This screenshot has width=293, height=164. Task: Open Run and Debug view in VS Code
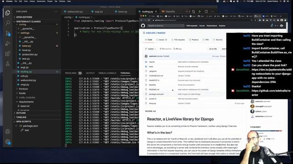pyautogui.click(x=7, y=43)
